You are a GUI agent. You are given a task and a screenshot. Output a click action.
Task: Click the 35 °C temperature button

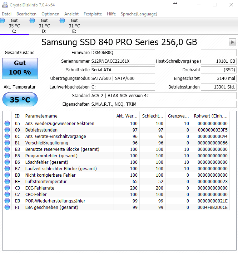pyautogui.click(x=20, y=99)
